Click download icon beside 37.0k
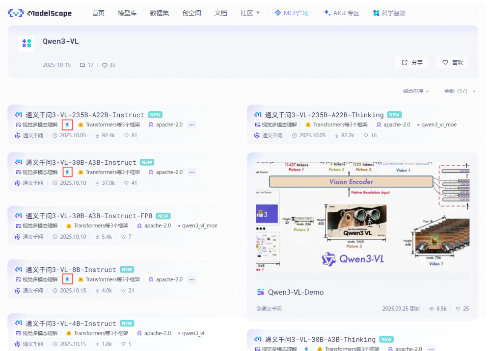 [97, 183]
